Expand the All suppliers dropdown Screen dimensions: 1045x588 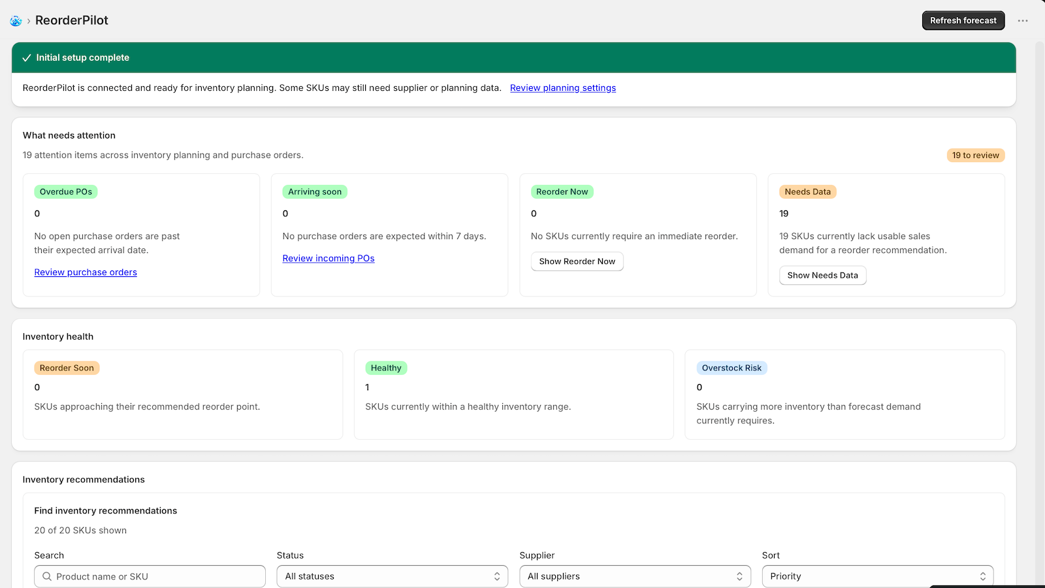[635, 576]
